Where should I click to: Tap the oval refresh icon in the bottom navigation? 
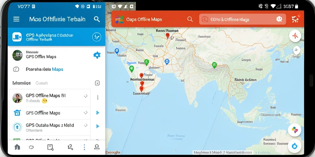click(31, 147)
